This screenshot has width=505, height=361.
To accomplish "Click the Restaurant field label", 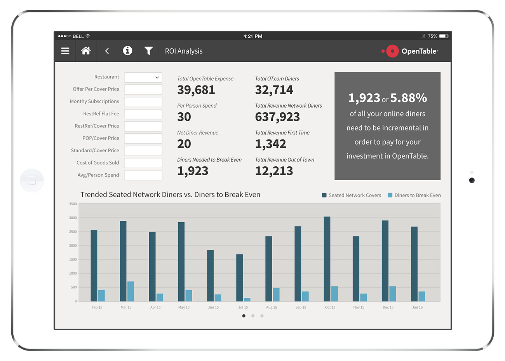I will 107,77.
